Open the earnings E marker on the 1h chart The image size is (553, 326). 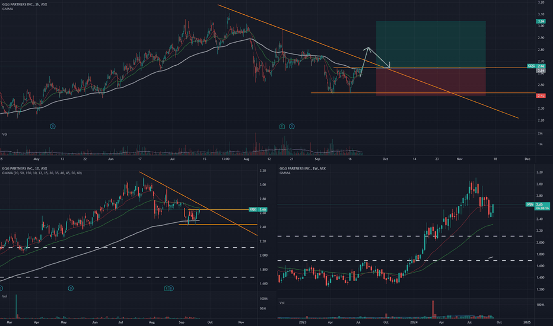point(282,126)
